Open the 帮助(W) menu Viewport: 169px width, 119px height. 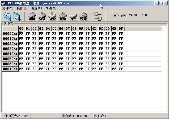point(51,8)
